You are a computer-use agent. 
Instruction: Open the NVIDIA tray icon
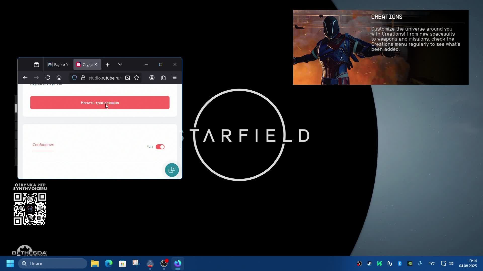pos(410,263)
